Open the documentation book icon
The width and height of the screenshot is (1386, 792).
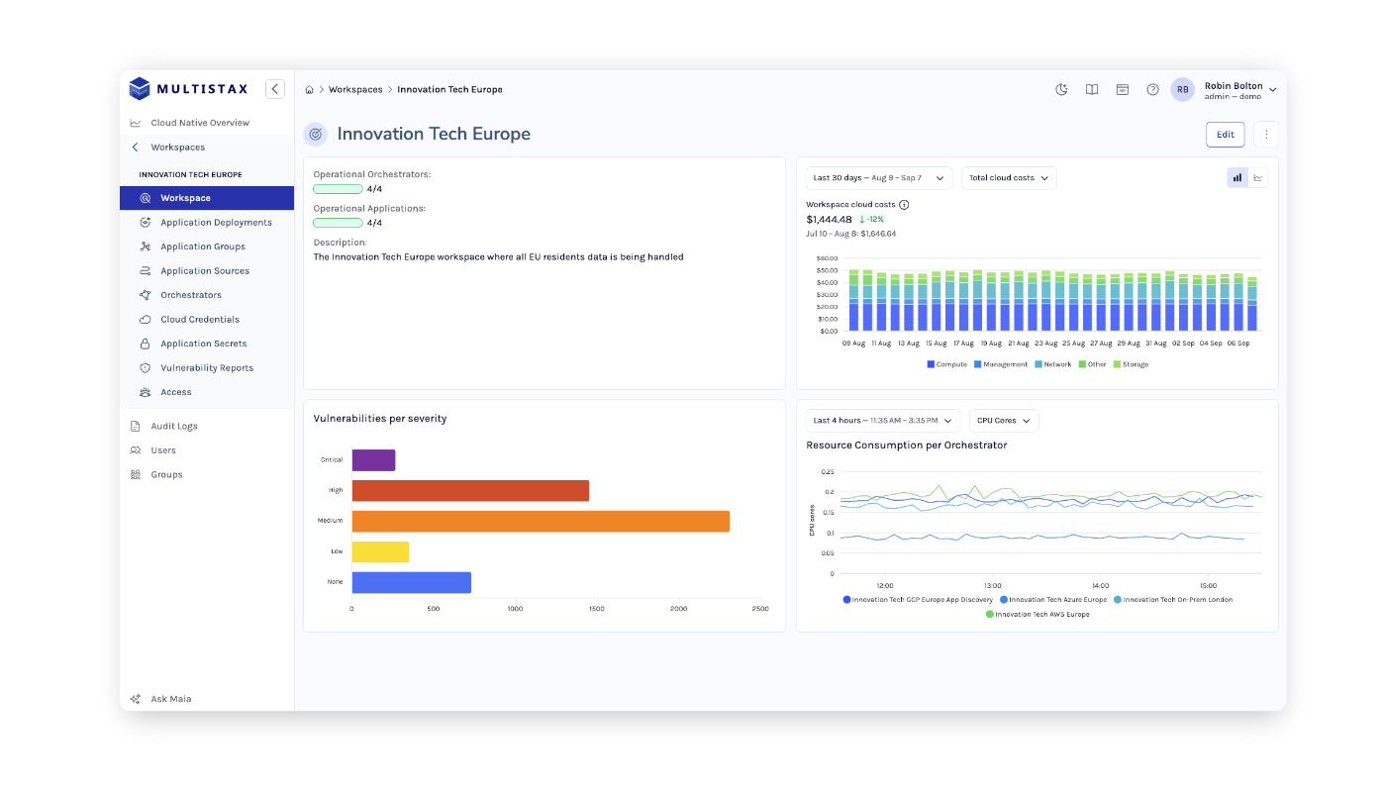(x=1091, y=89)
